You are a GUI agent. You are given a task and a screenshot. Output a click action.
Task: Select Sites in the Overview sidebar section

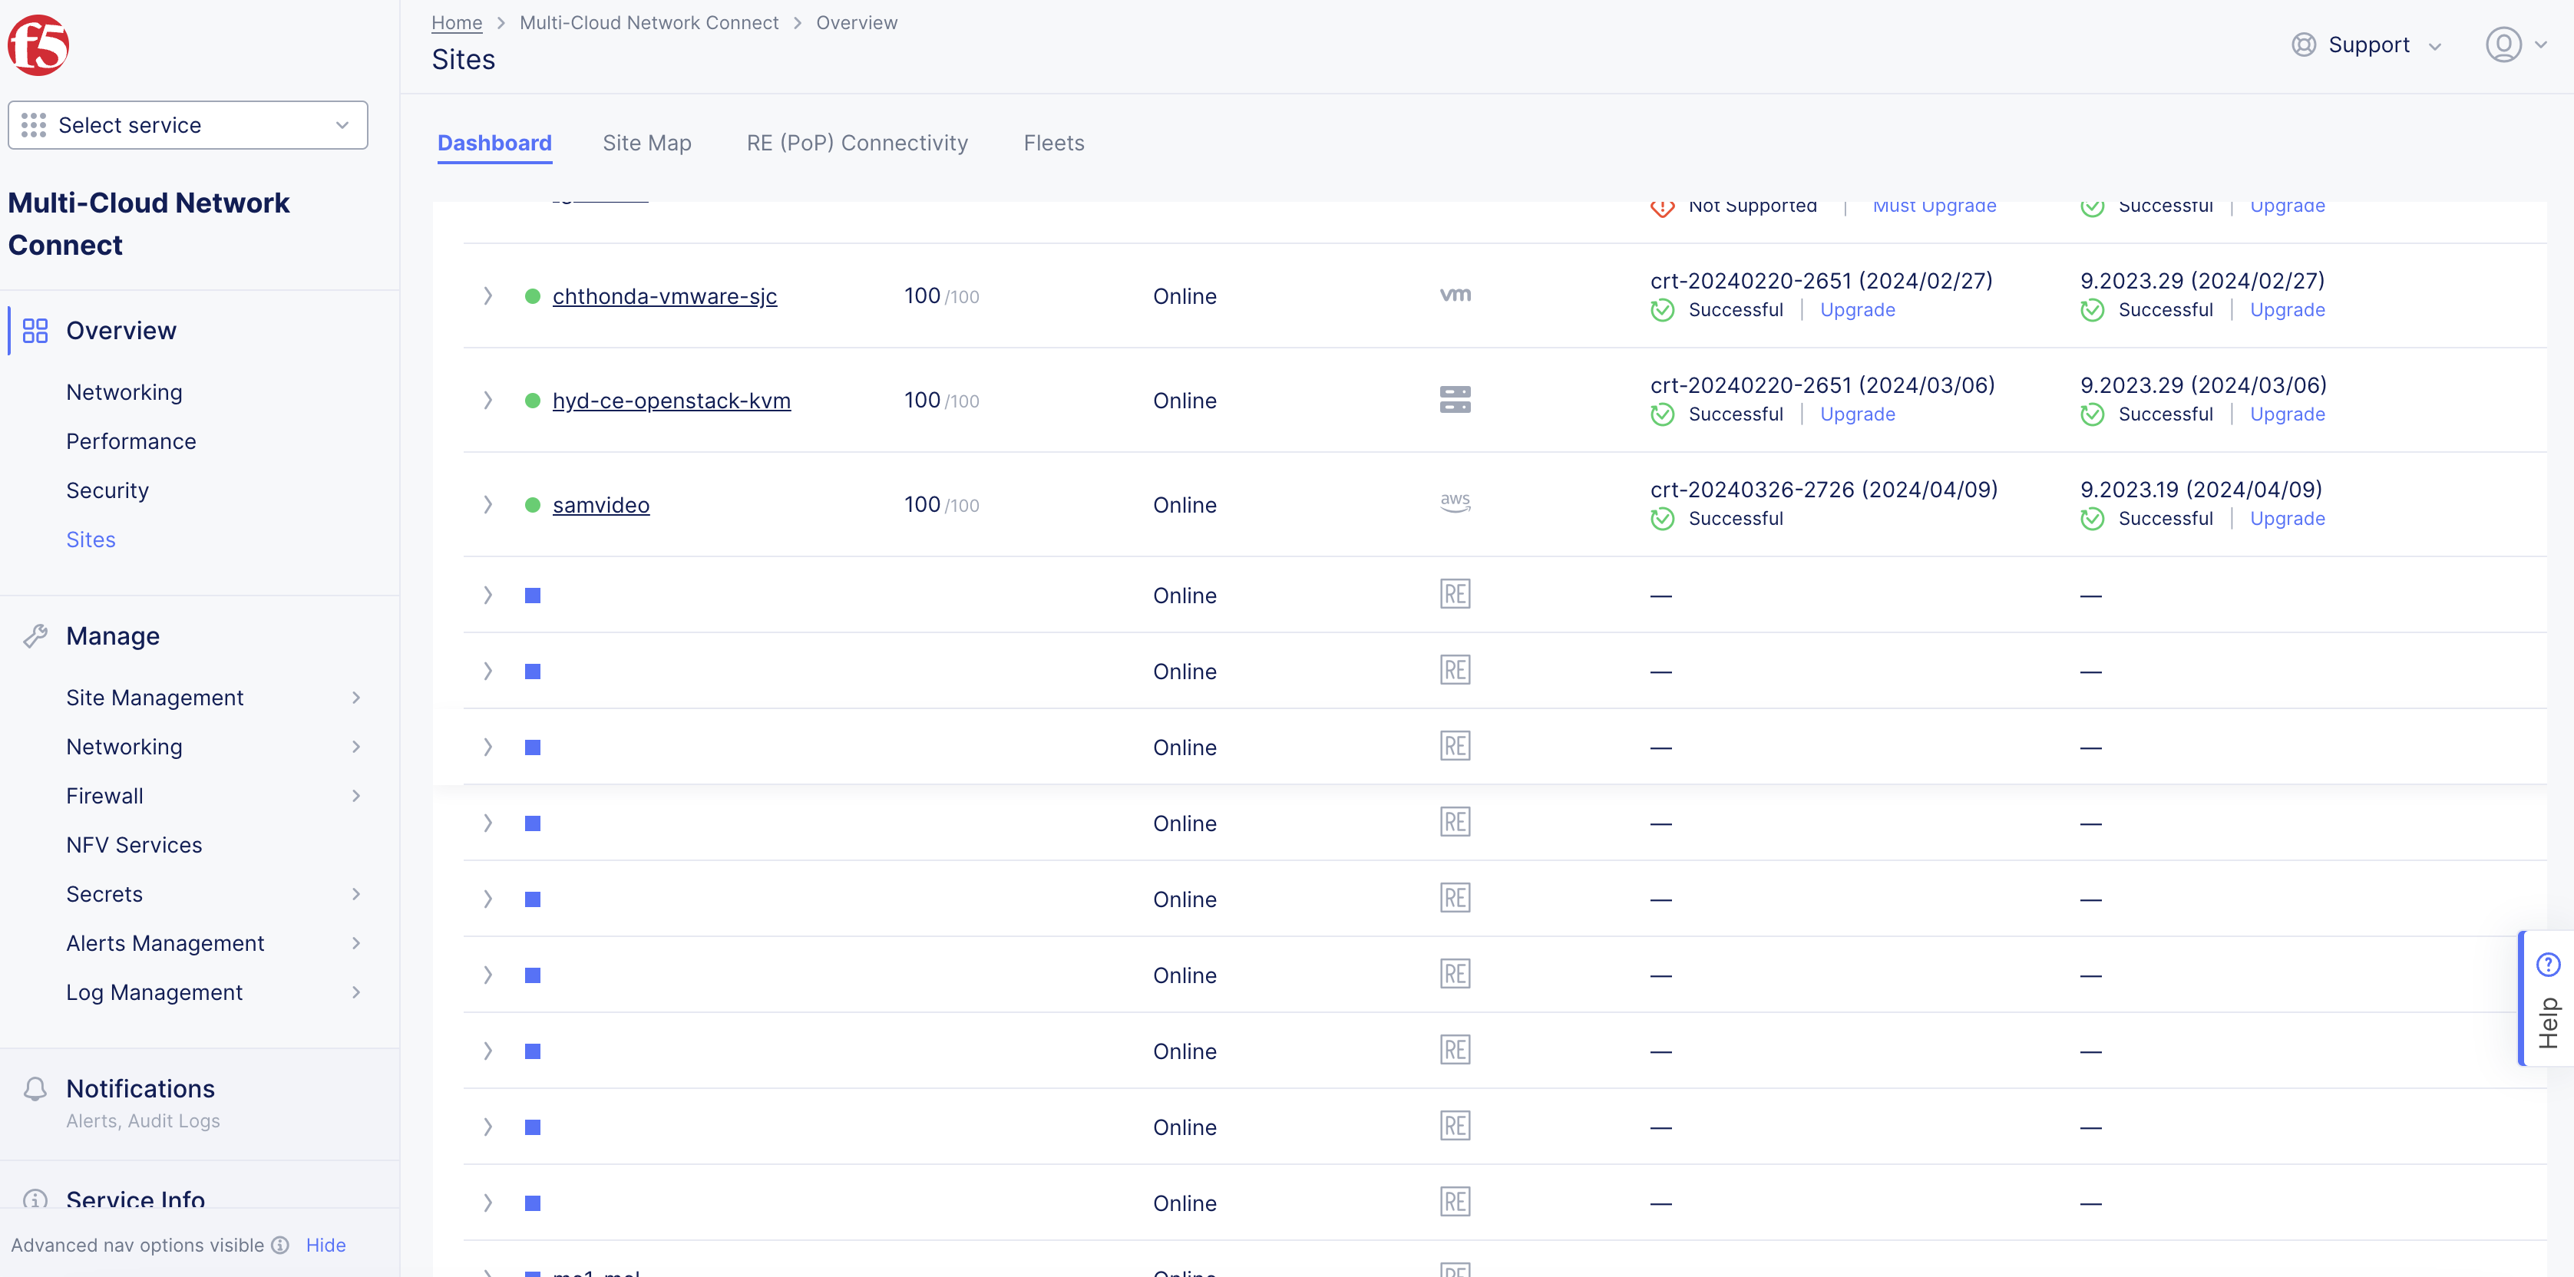coord(90,539)
